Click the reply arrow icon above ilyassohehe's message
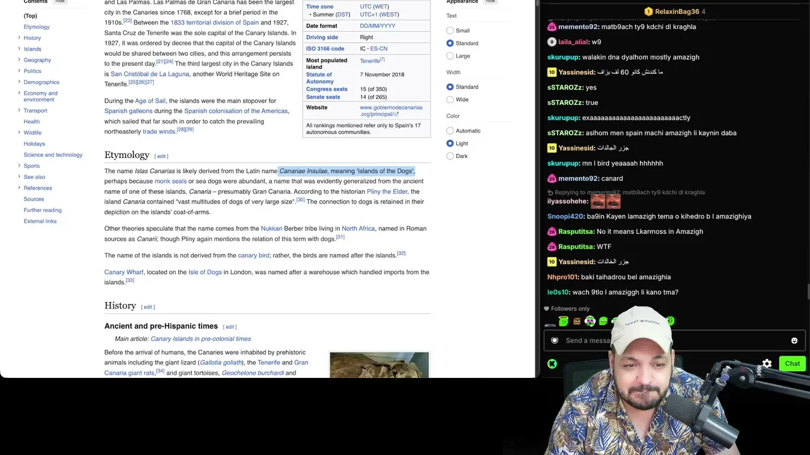 click(551, 192)
